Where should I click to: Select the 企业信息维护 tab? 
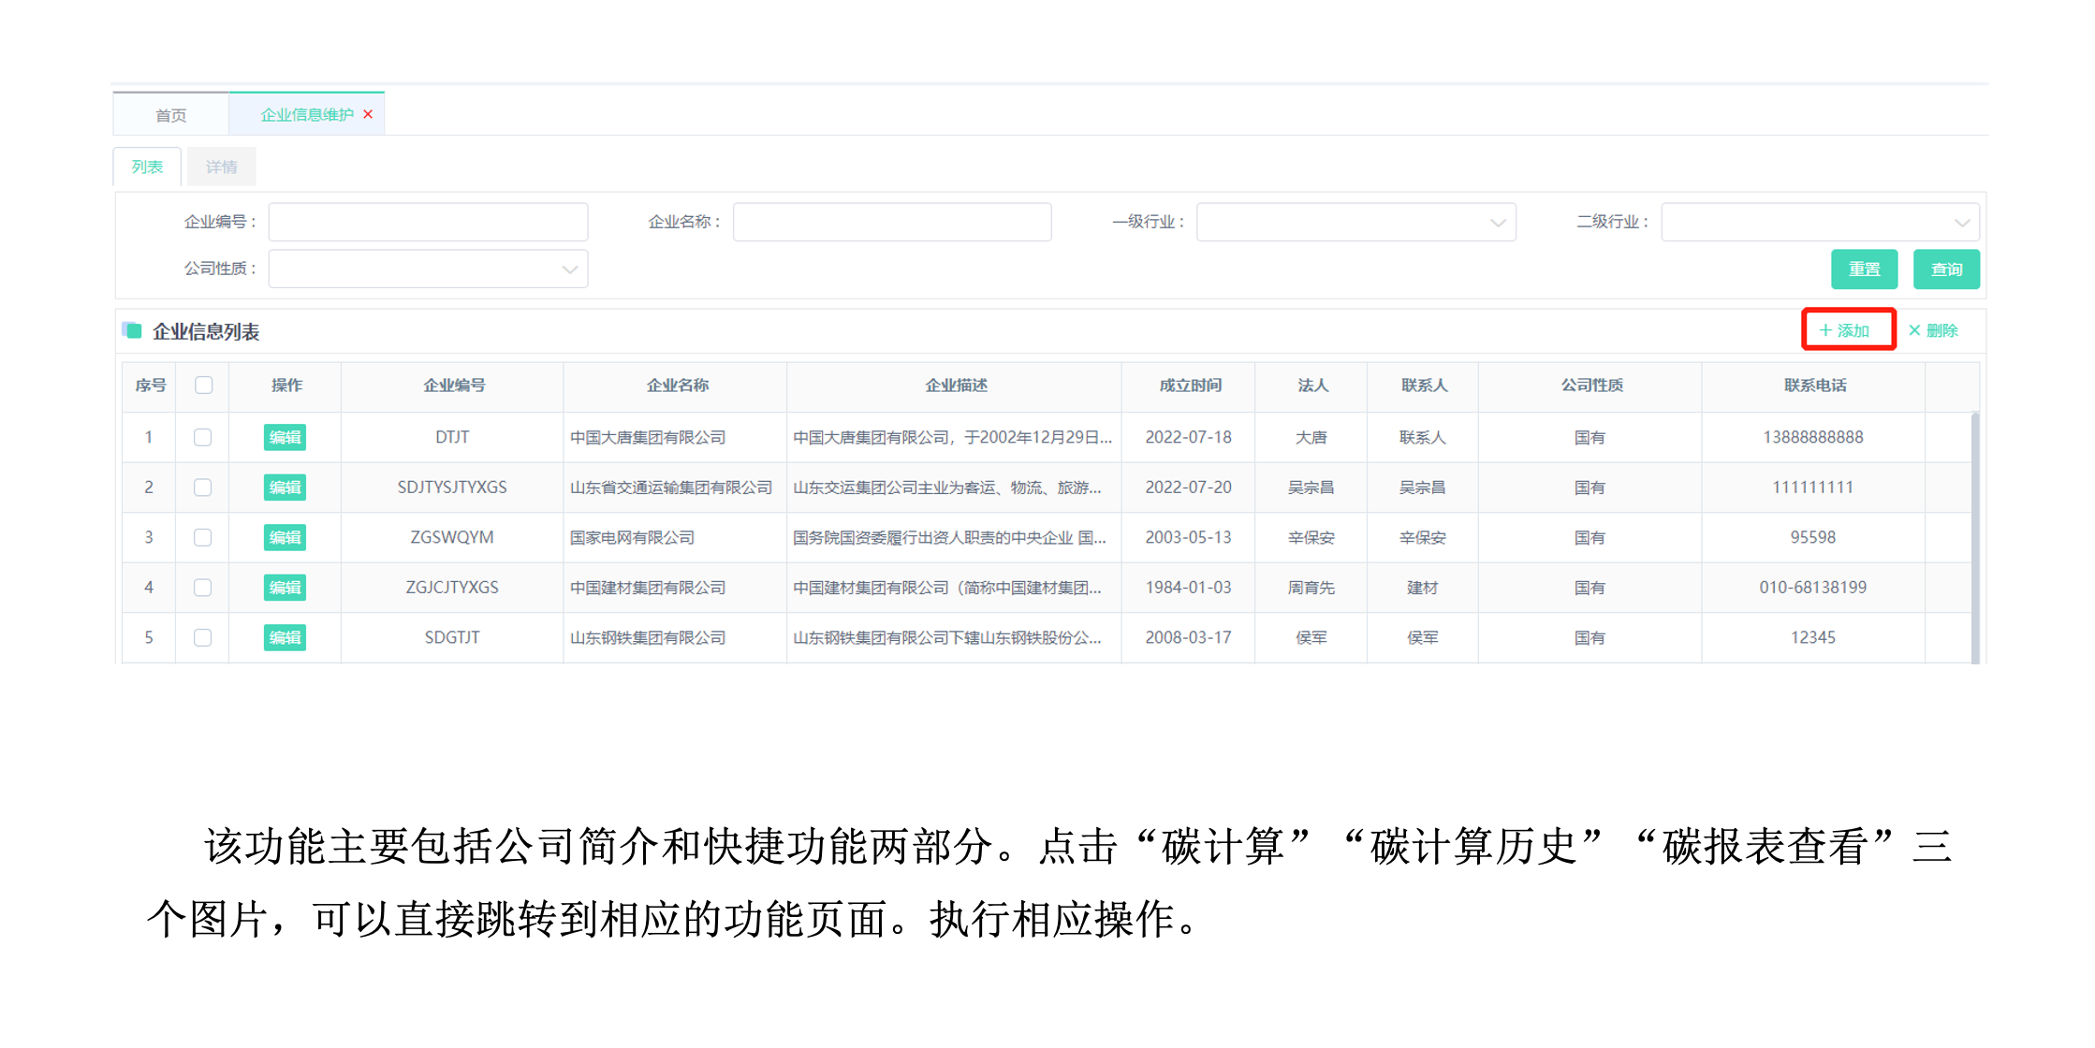click(x=306, y=114)
